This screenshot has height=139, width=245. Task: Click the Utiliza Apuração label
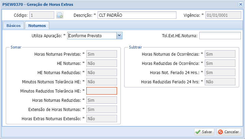pyautogui.click(x=48, y=36)
